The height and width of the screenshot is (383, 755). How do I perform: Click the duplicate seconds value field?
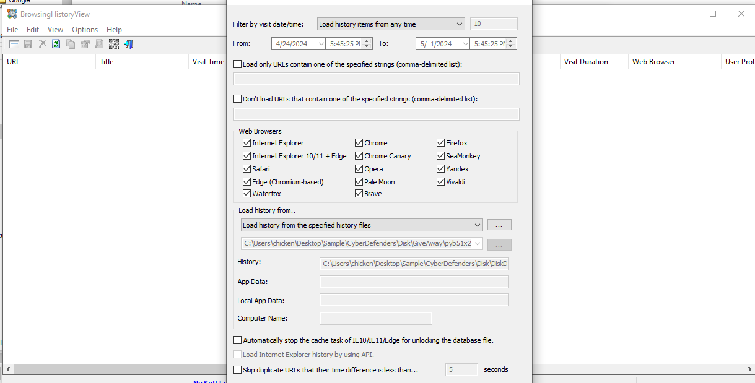tap(461, 369)
